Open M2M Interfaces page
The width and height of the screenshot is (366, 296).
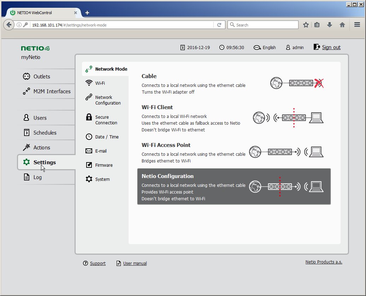coord(52,91)
